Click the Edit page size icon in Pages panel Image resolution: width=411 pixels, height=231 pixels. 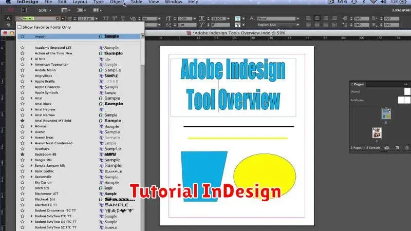pyautogui.click(x=387, y=148)
